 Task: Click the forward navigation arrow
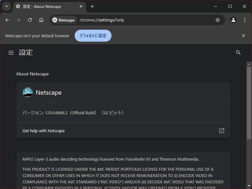click(19, 20)
